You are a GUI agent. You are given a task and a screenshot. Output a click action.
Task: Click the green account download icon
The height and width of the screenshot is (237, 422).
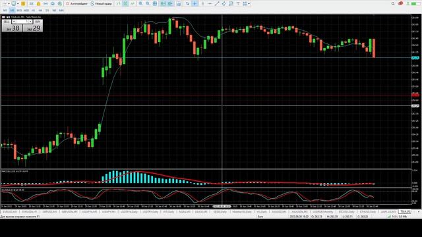click(408, 4)
